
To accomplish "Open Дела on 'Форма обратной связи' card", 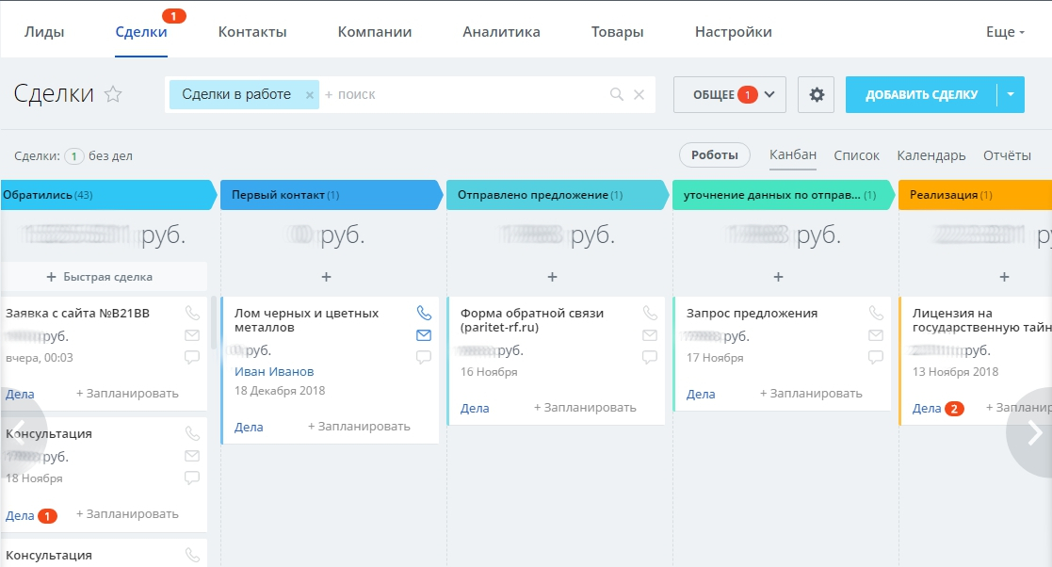I will pos(475,408).
